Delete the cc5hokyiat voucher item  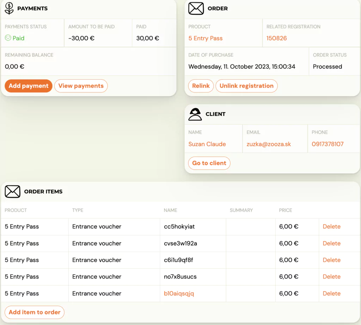tap(331, 227)
